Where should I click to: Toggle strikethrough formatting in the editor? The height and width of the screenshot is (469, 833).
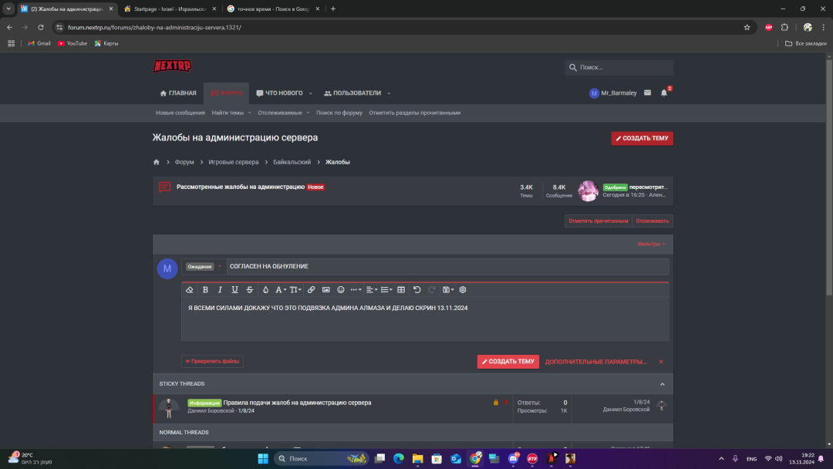(x=249, y=290)
